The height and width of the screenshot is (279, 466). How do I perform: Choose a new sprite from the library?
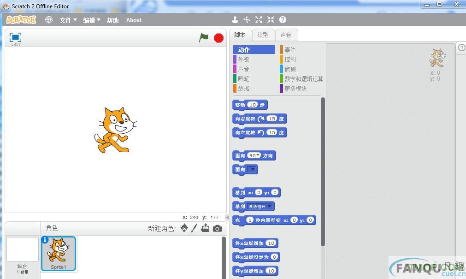point(184,228)
